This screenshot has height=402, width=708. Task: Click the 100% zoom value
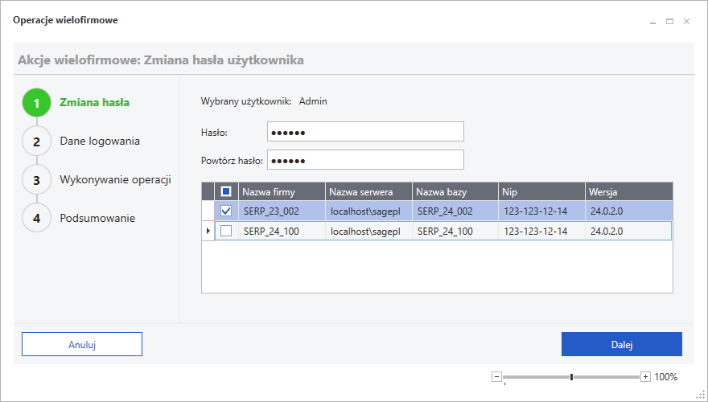(x=666, y=377)
